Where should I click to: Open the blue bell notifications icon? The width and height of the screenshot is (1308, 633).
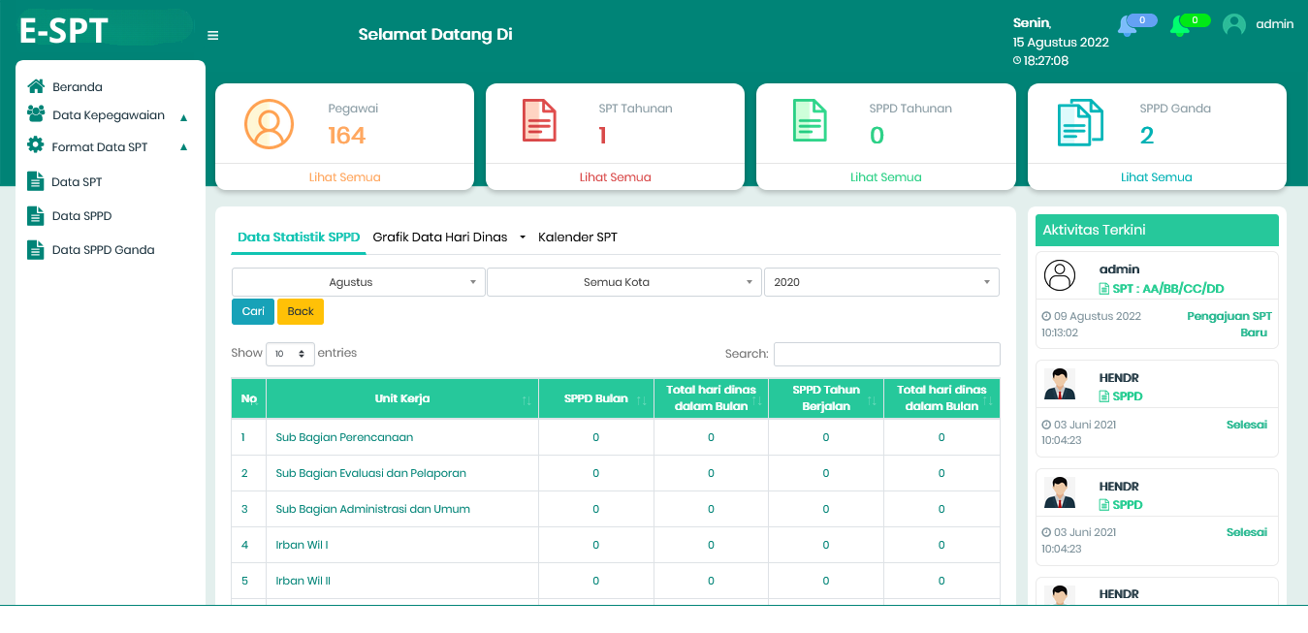[x=1127, y=26]
